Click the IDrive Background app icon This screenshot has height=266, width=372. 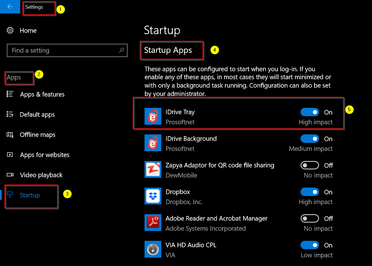[153, 143]
